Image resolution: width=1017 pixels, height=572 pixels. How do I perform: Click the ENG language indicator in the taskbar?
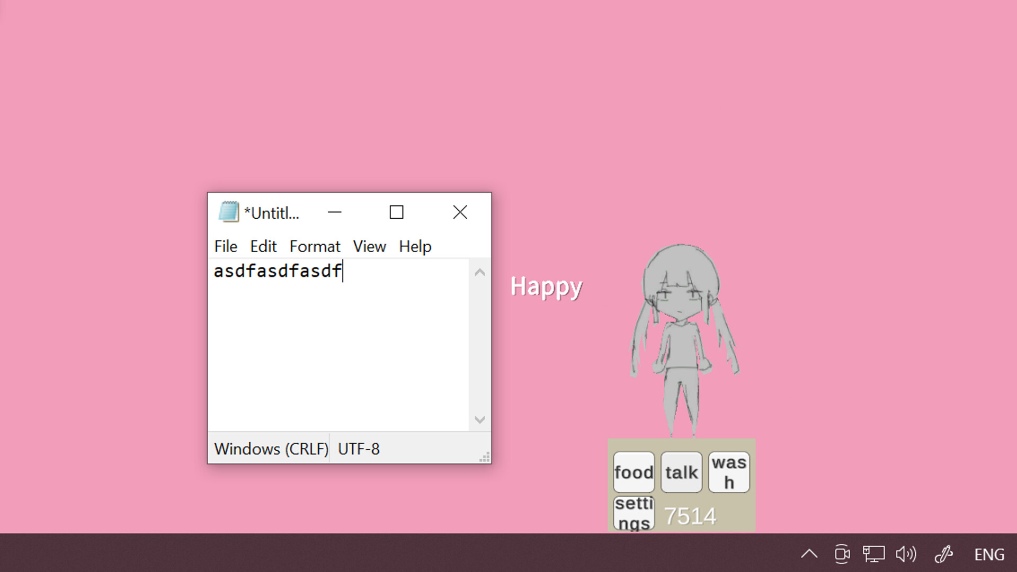(x=988, y=553)
